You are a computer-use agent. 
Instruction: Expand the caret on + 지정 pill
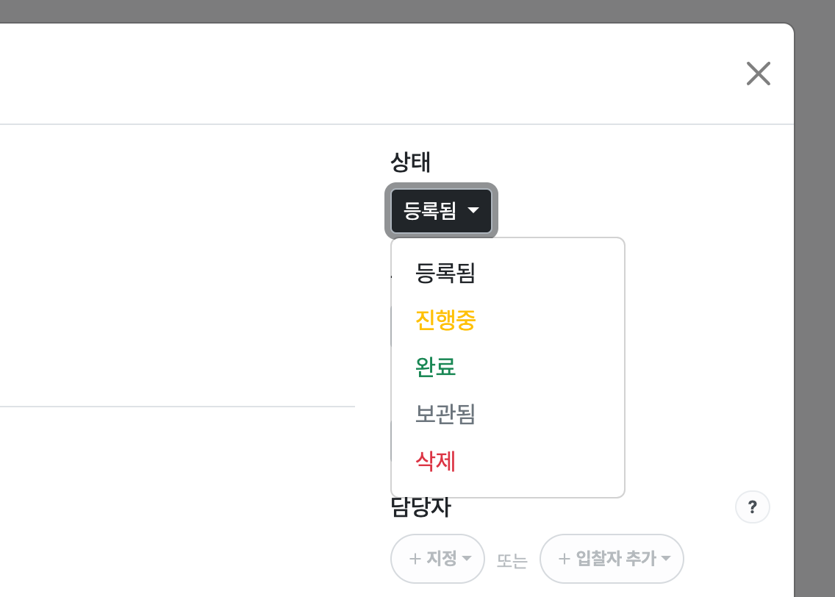click(x=467, y=559)
